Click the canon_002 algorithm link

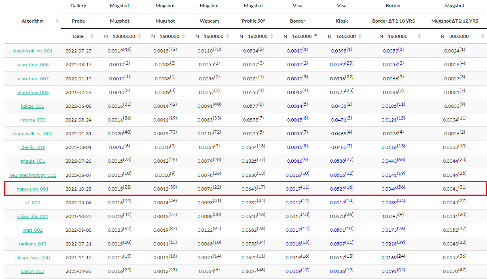click(32, 271)
